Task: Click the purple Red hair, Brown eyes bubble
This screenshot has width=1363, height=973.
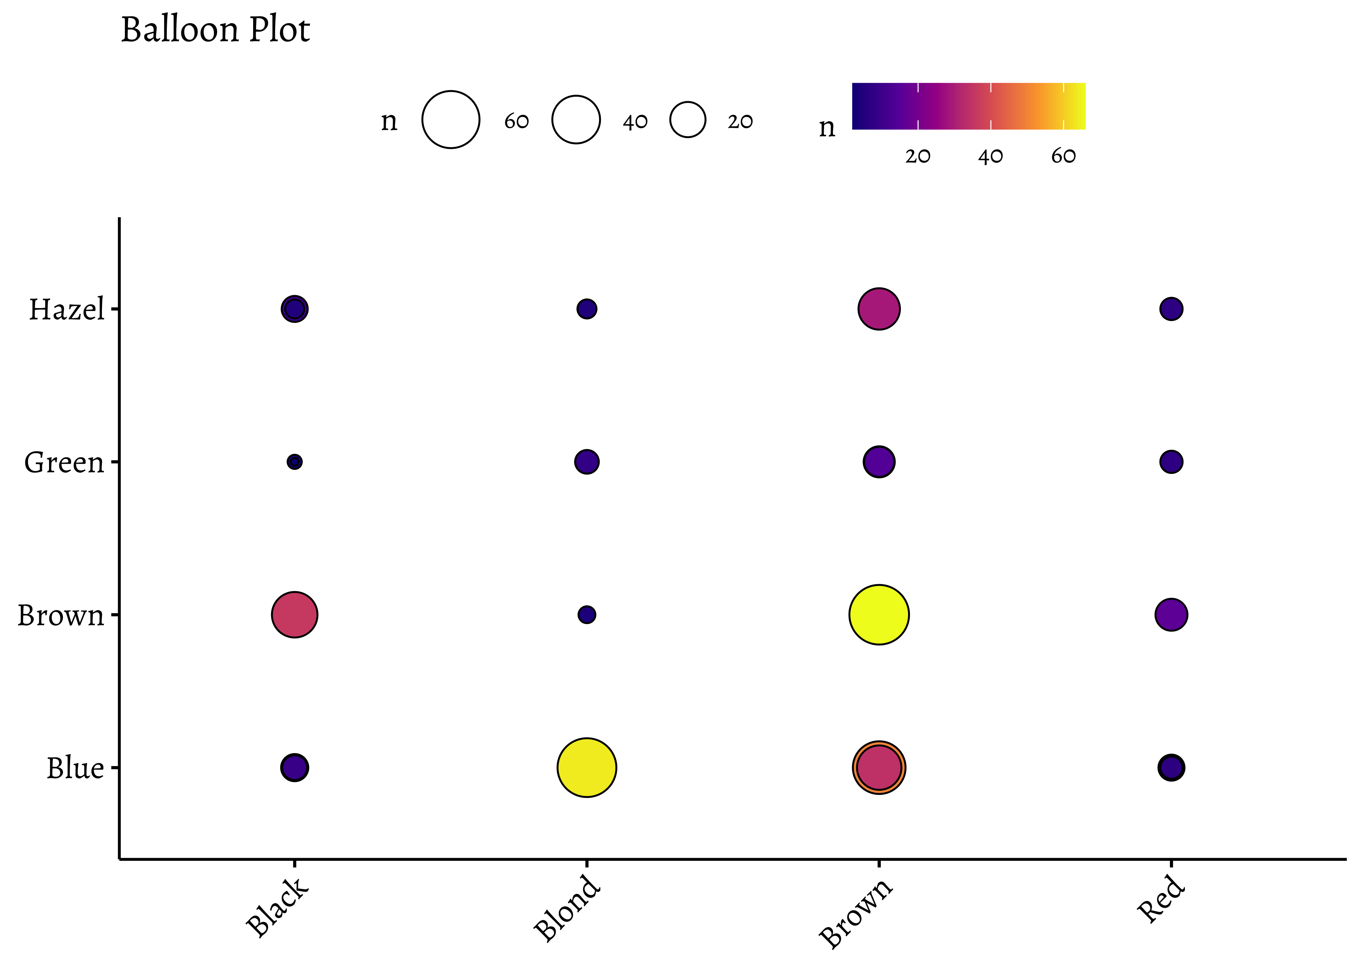Action: pyautogui.click(x=1171, y=615)
